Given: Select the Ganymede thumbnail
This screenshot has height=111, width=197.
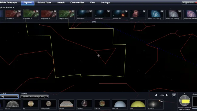Looking at the screenshot, I should click(49, 104).
